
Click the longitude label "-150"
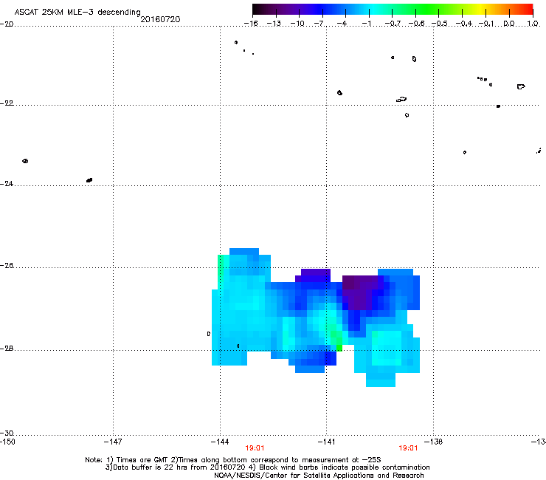point(7,442)
